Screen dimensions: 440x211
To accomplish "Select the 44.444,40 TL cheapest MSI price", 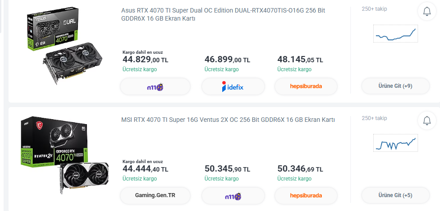I will (145, 169).
